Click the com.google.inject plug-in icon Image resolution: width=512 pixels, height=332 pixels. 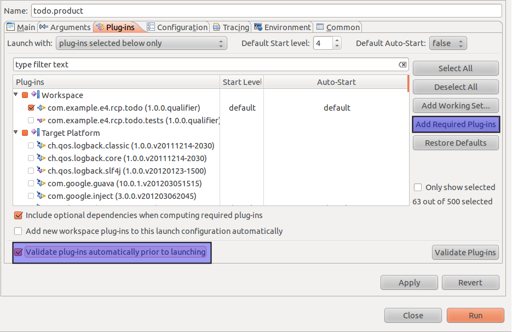pyautogui.click(x=41, y=196)
